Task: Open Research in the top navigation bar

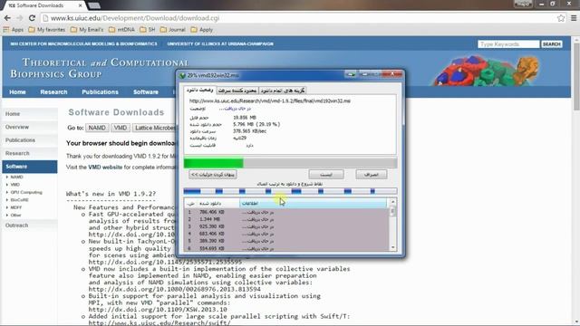Action: click(x=53, y=92)
